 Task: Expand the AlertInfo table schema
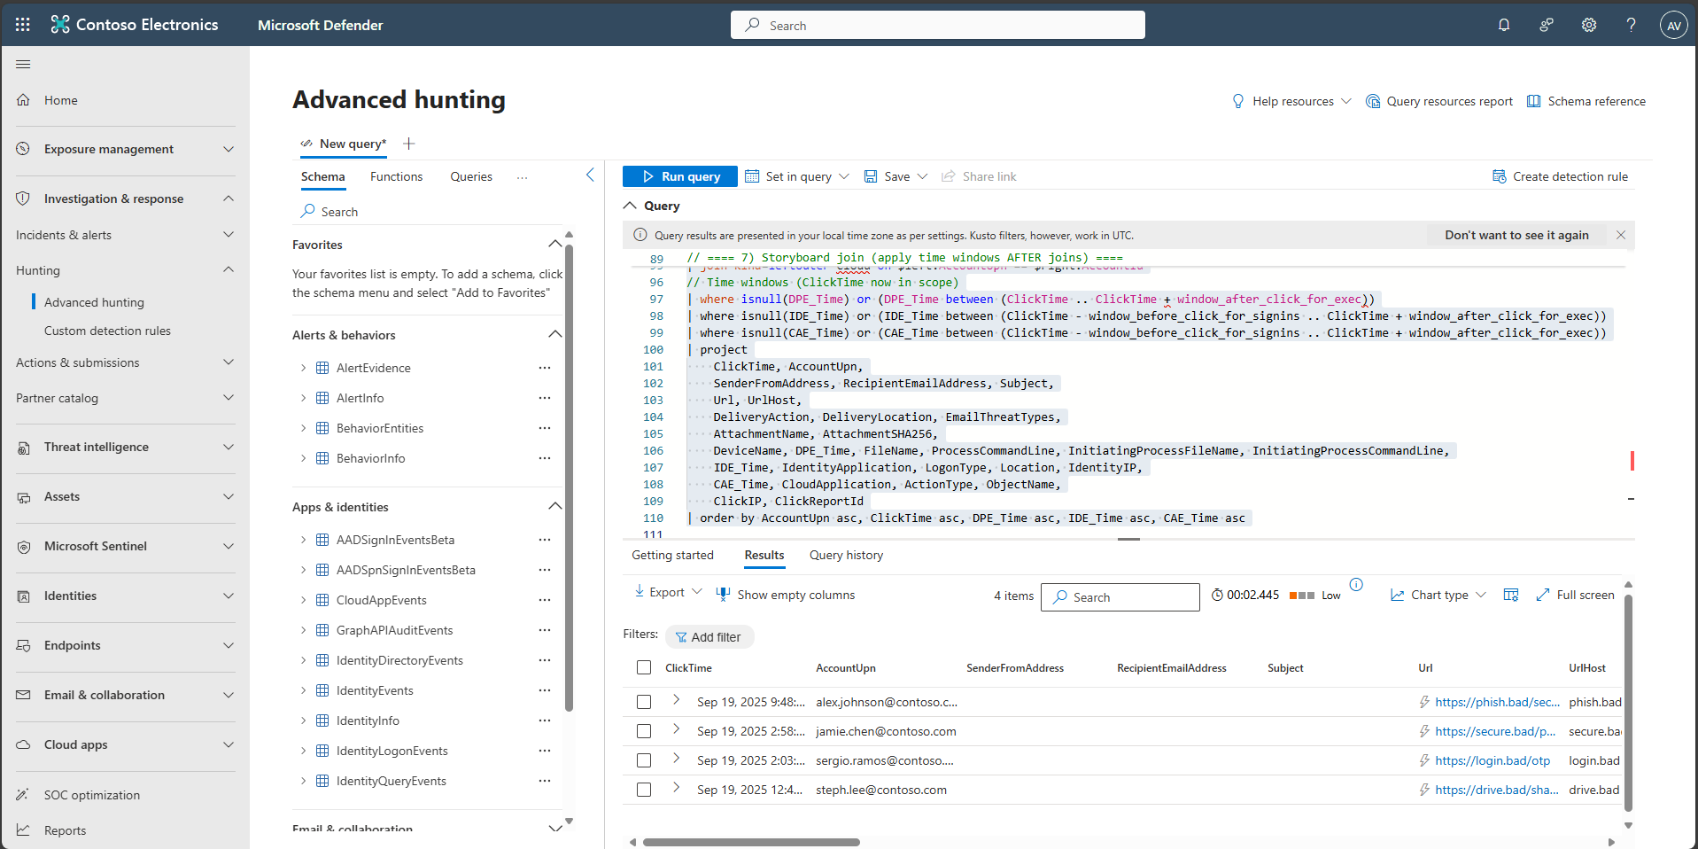click(303, 398)
